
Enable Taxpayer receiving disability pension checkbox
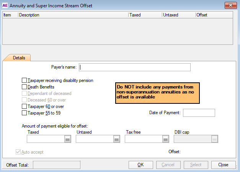point(24,80)
